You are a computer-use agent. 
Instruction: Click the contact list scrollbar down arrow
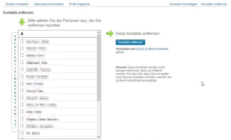coord(99,137)
